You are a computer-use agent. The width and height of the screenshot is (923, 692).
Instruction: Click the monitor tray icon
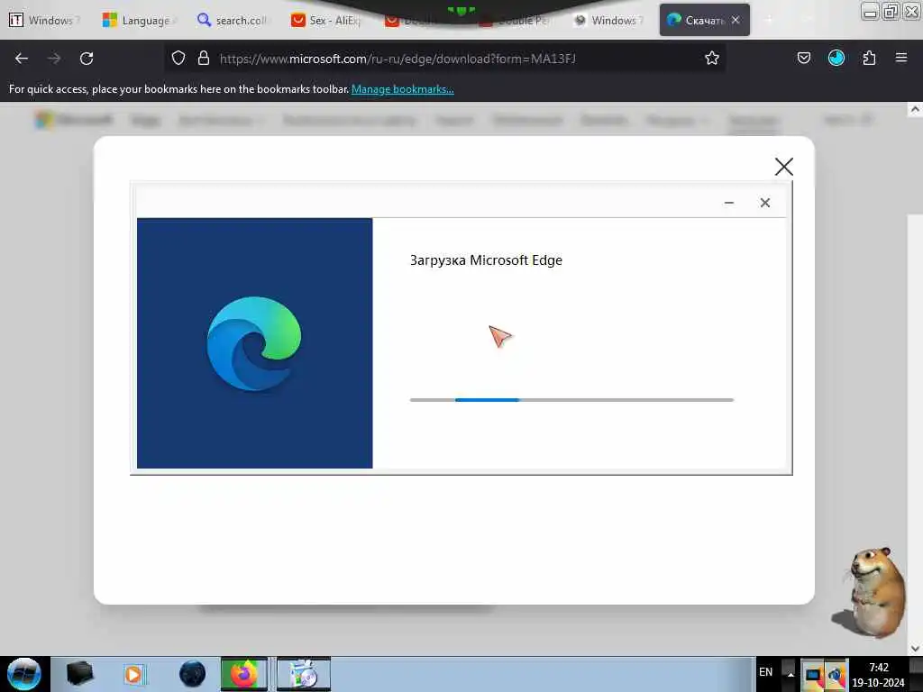pos(813,675)
